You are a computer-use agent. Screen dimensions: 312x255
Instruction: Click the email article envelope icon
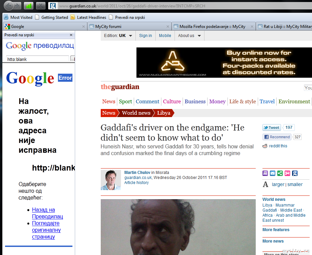pos(272,173)
